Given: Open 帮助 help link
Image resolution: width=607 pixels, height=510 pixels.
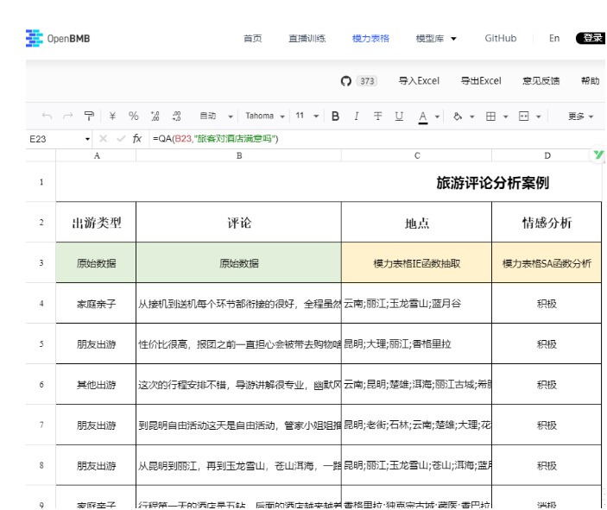Looking at the screenshot, I should 590,81.
